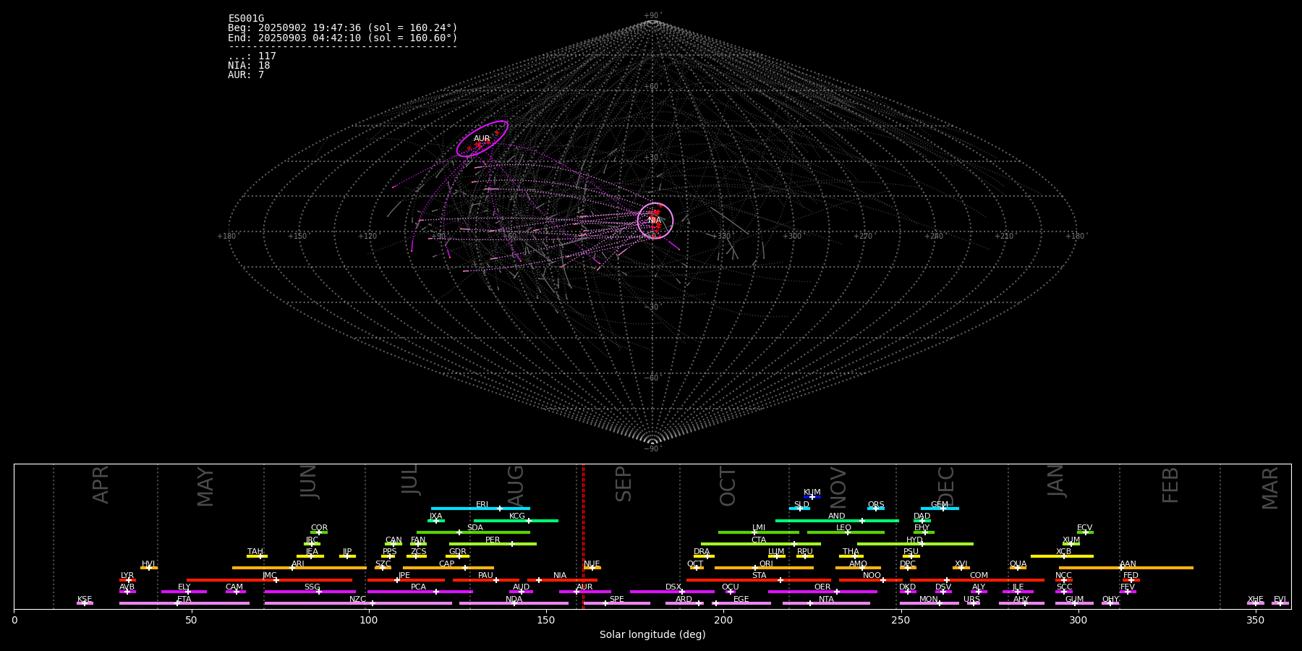Click the light-green HYD activity bar
Screen dimensions: 1302x651
[915, 544]
